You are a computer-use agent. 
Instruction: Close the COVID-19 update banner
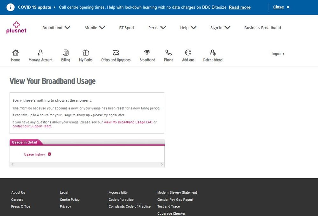coord(281,7)
